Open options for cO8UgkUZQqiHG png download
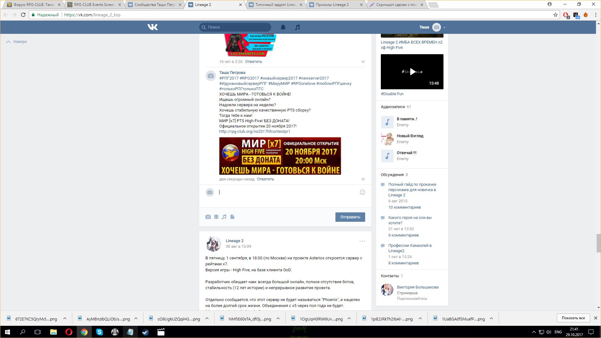Screen dimensions: 601x338 pos(207,319)
